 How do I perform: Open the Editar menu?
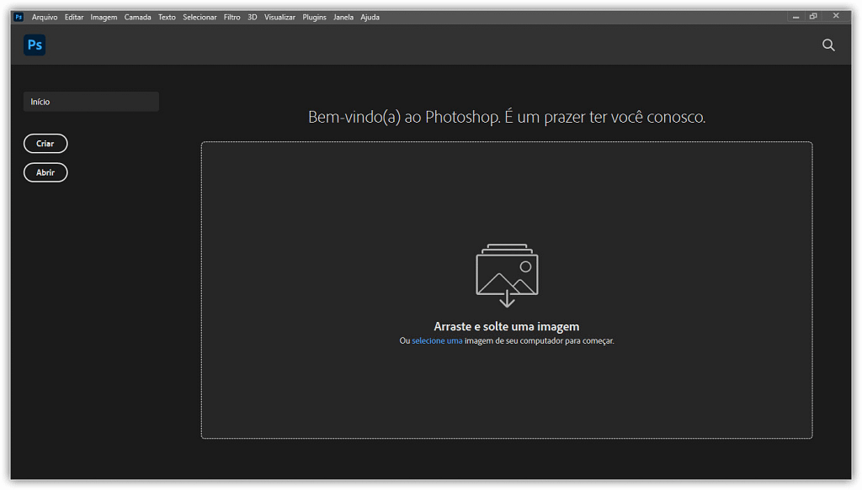(74, 17)
